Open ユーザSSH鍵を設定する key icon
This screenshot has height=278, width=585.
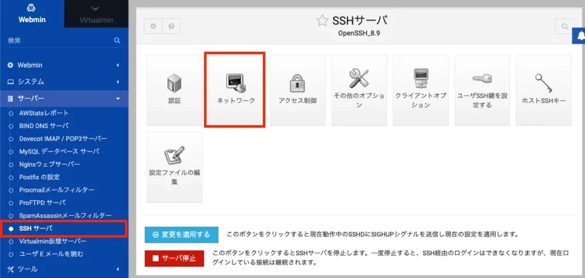(x=482, y=89)
